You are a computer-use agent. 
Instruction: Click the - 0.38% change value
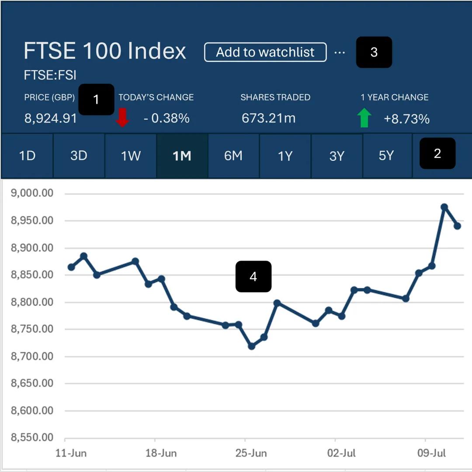point(167,118)
